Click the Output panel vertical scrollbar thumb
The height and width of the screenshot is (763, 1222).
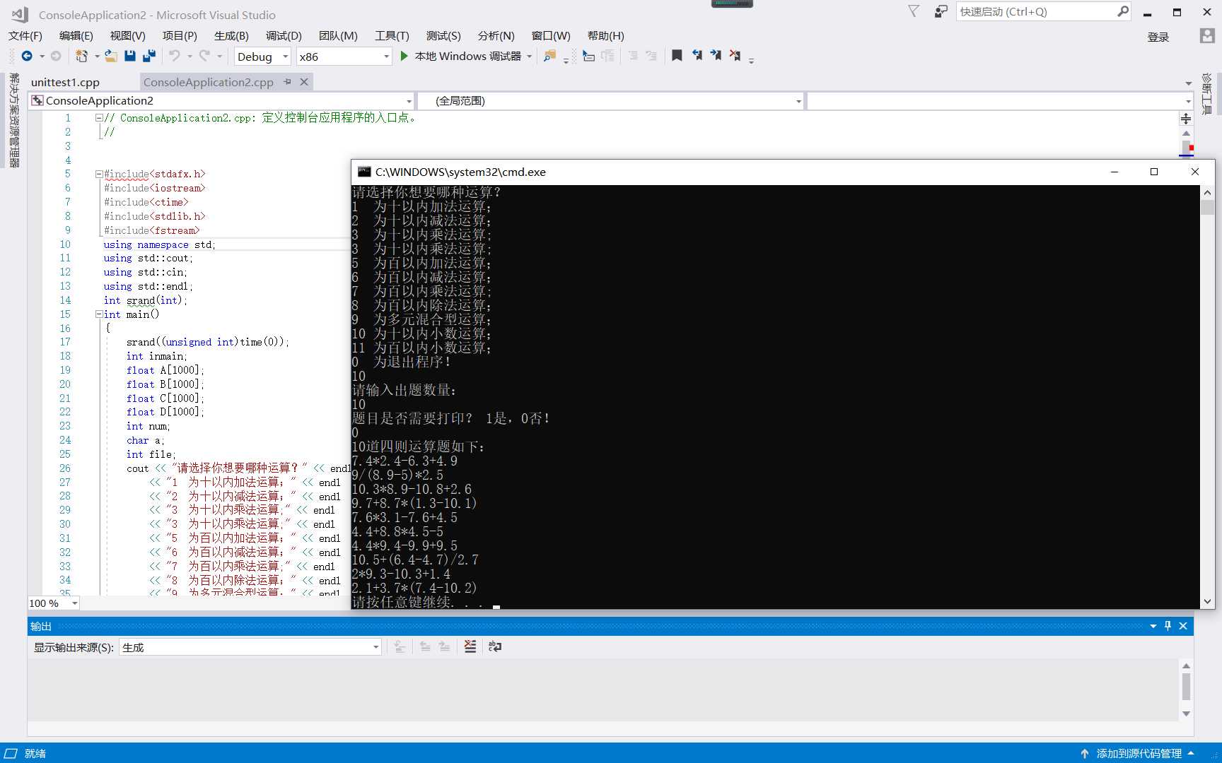pyautogui.click(x=1186, y=686)
